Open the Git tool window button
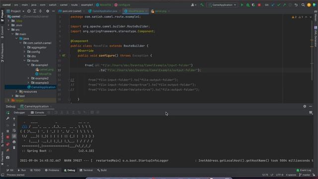318x179 pixels. click(x=10, y=170)
